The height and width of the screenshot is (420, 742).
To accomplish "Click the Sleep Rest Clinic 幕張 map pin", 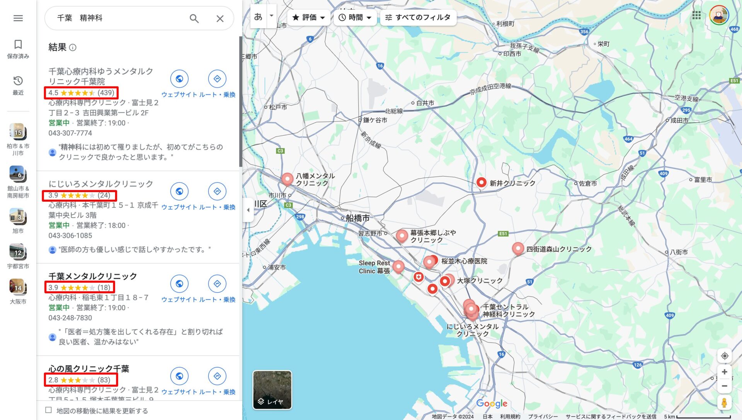I will (398, 266).
